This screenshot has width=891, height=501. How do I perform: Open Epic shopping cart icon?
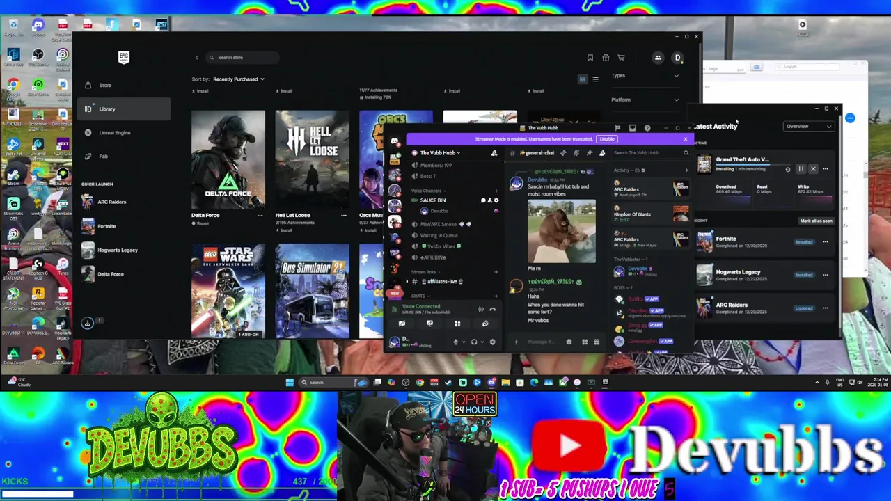pos(621,58)
